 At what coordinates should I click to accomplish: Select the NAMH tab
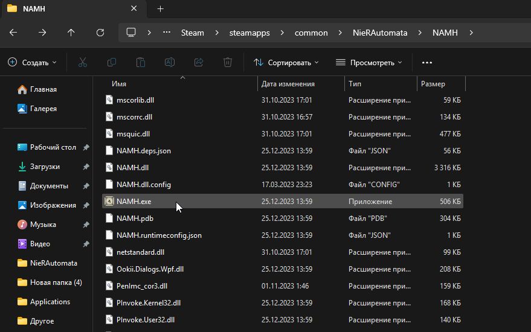pyautogui.click(x=73, y=9)
